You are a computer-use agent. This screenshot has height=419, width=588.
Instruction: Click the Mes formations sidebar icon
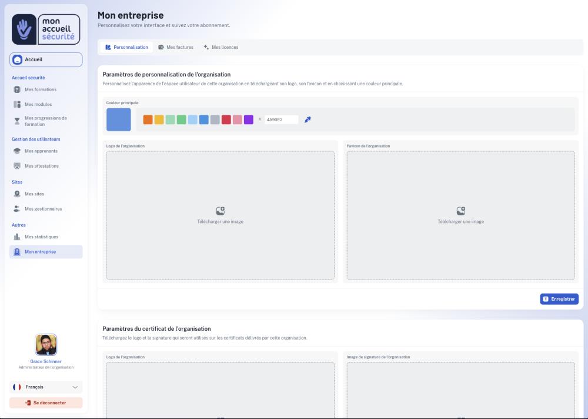point(17,89)
